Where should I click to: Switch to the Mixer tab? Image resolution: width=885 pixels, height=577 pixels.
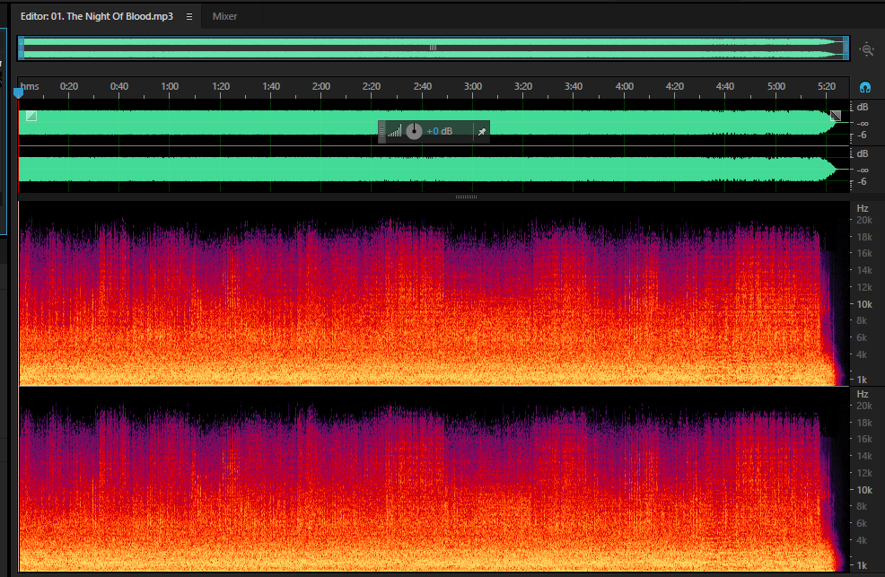(x=224, y=16)
